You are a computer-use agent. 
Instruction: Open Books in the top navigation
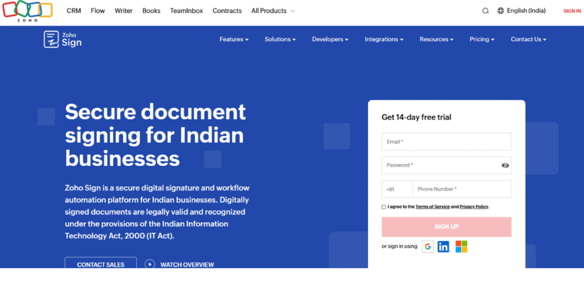(x=151, y=11)
